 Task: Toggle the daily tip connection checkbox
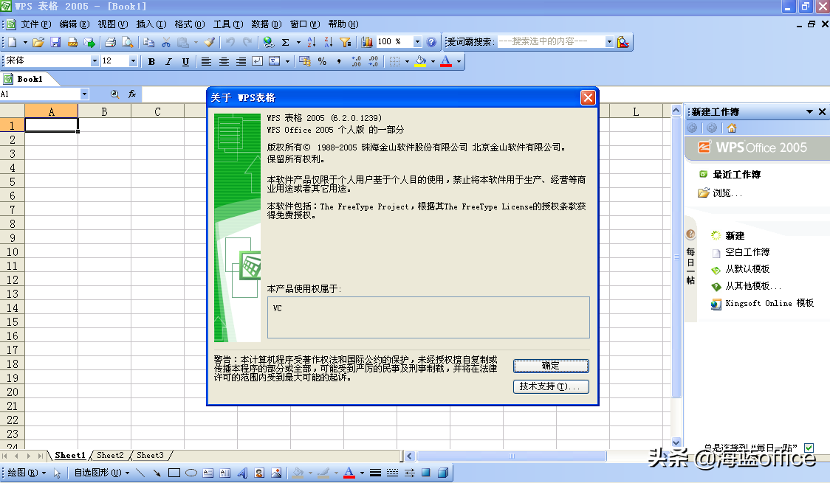809,448
